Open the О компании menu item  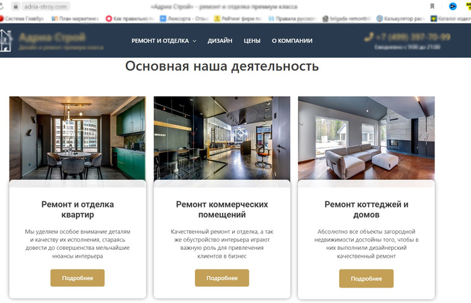point(292,40)
